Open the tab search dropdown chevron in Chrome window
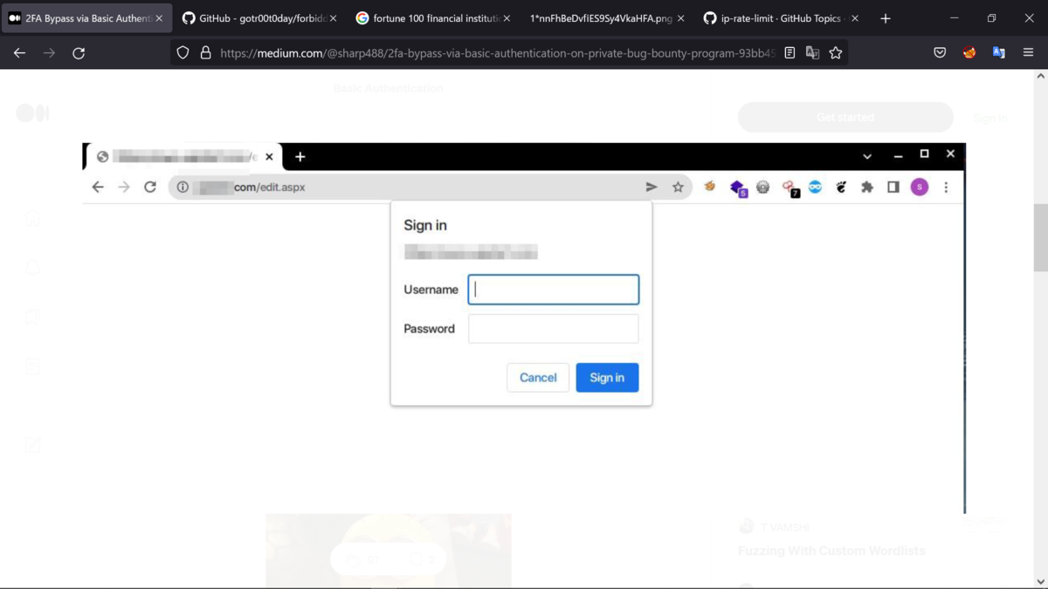Screen dimensions: 1048x589 [x=866, y=154]
